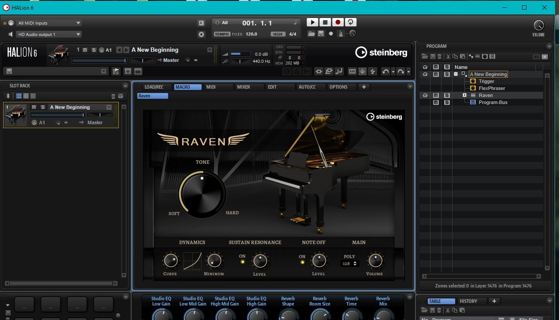Select the small slot size view in Slot Rack
This screenshot has height=320, width=559.
point(33,96)
